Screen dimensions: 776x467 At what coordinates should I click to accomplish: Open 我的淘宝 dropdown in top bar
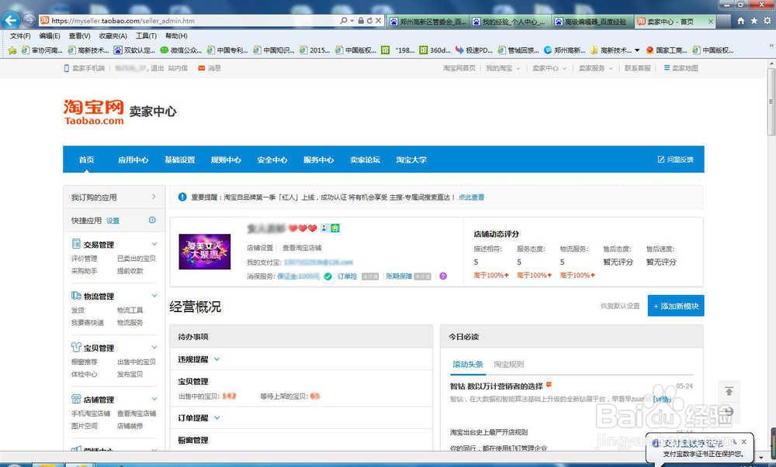coord(503,68)
